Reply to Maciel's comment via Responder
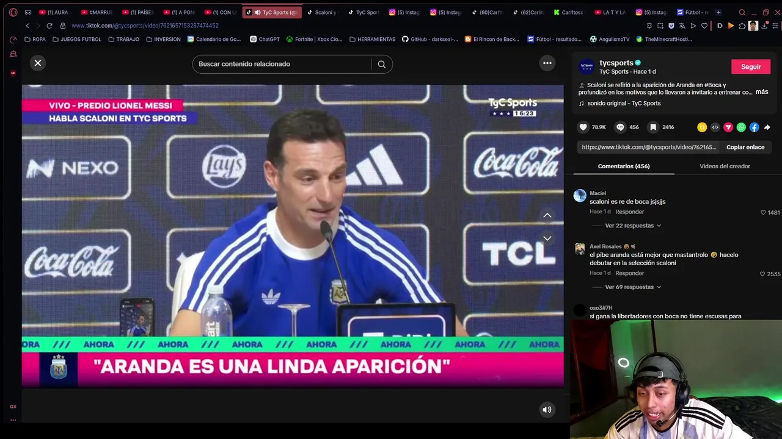782x439 pixels. (x=629, y=212)
